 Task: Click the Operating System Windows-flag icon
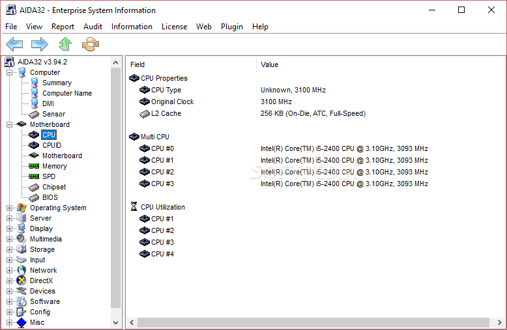tap(22, 208)
